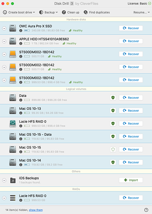Image resolution: width=152 pixels, height=214 pixels.
Task: Show info for the Data volume
Action: coord(21,100)
